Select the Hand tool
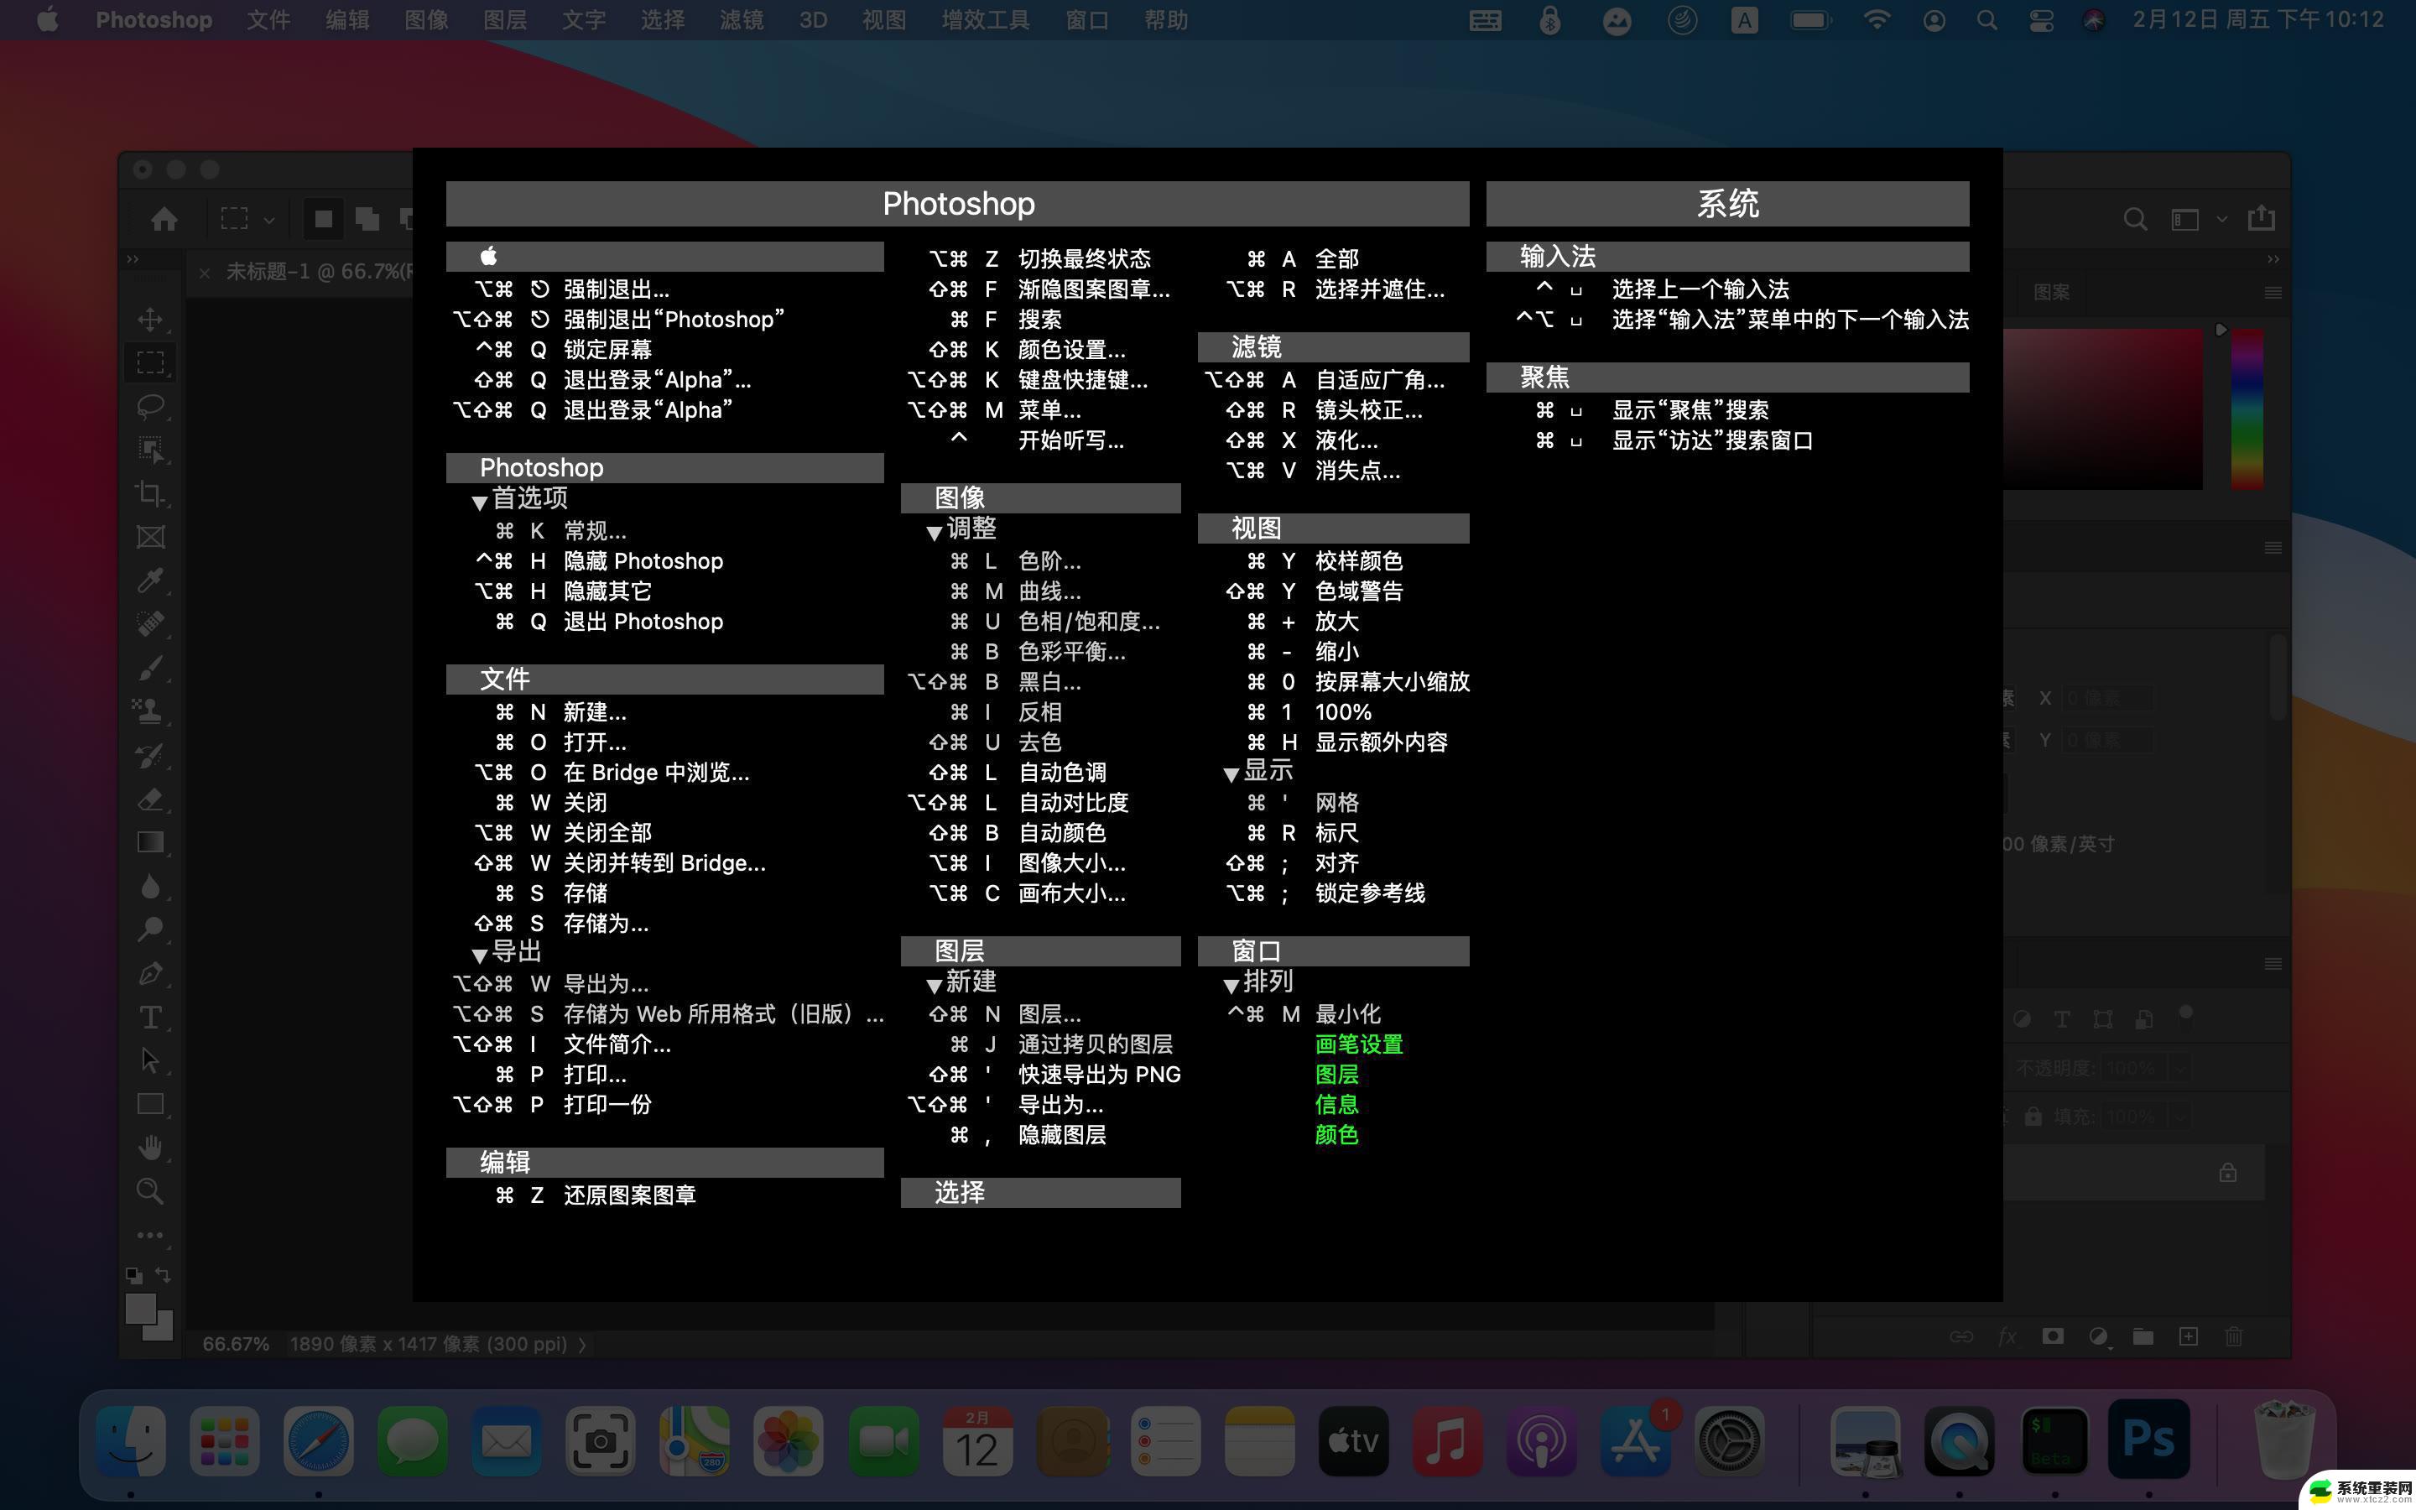The width and height of the screenshot is (2416, 1510). click(150, 1148)
